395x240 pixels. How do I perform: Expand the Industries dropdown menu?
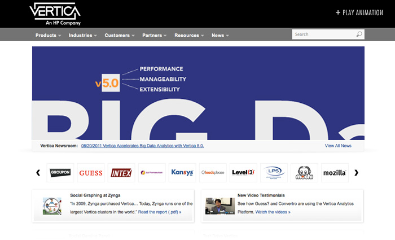83,35
